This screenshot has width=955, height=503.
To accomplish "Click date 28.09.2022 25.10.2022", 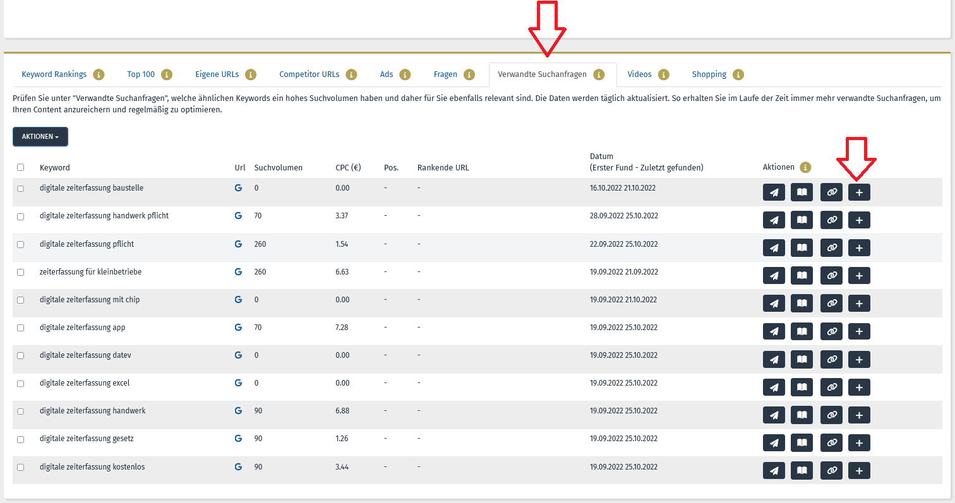I will 624,216.
